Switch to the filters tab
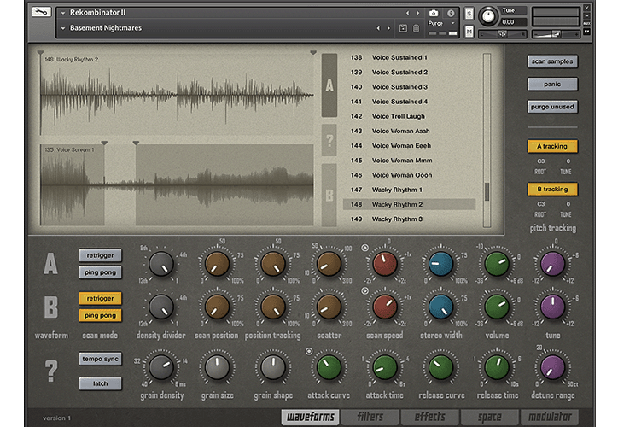Screen dimensions: 618x427 point(370,417)
